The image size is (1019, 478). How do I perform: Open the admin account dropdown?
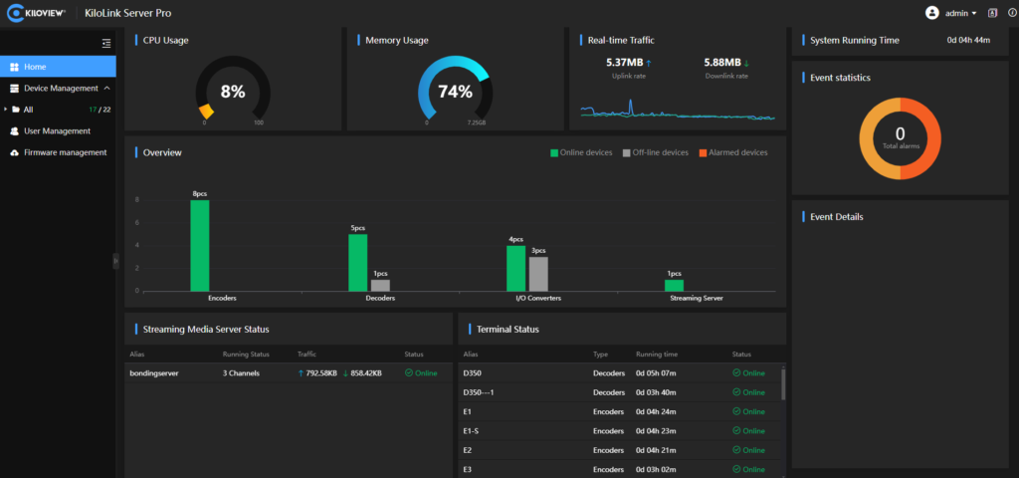[960, 13]
